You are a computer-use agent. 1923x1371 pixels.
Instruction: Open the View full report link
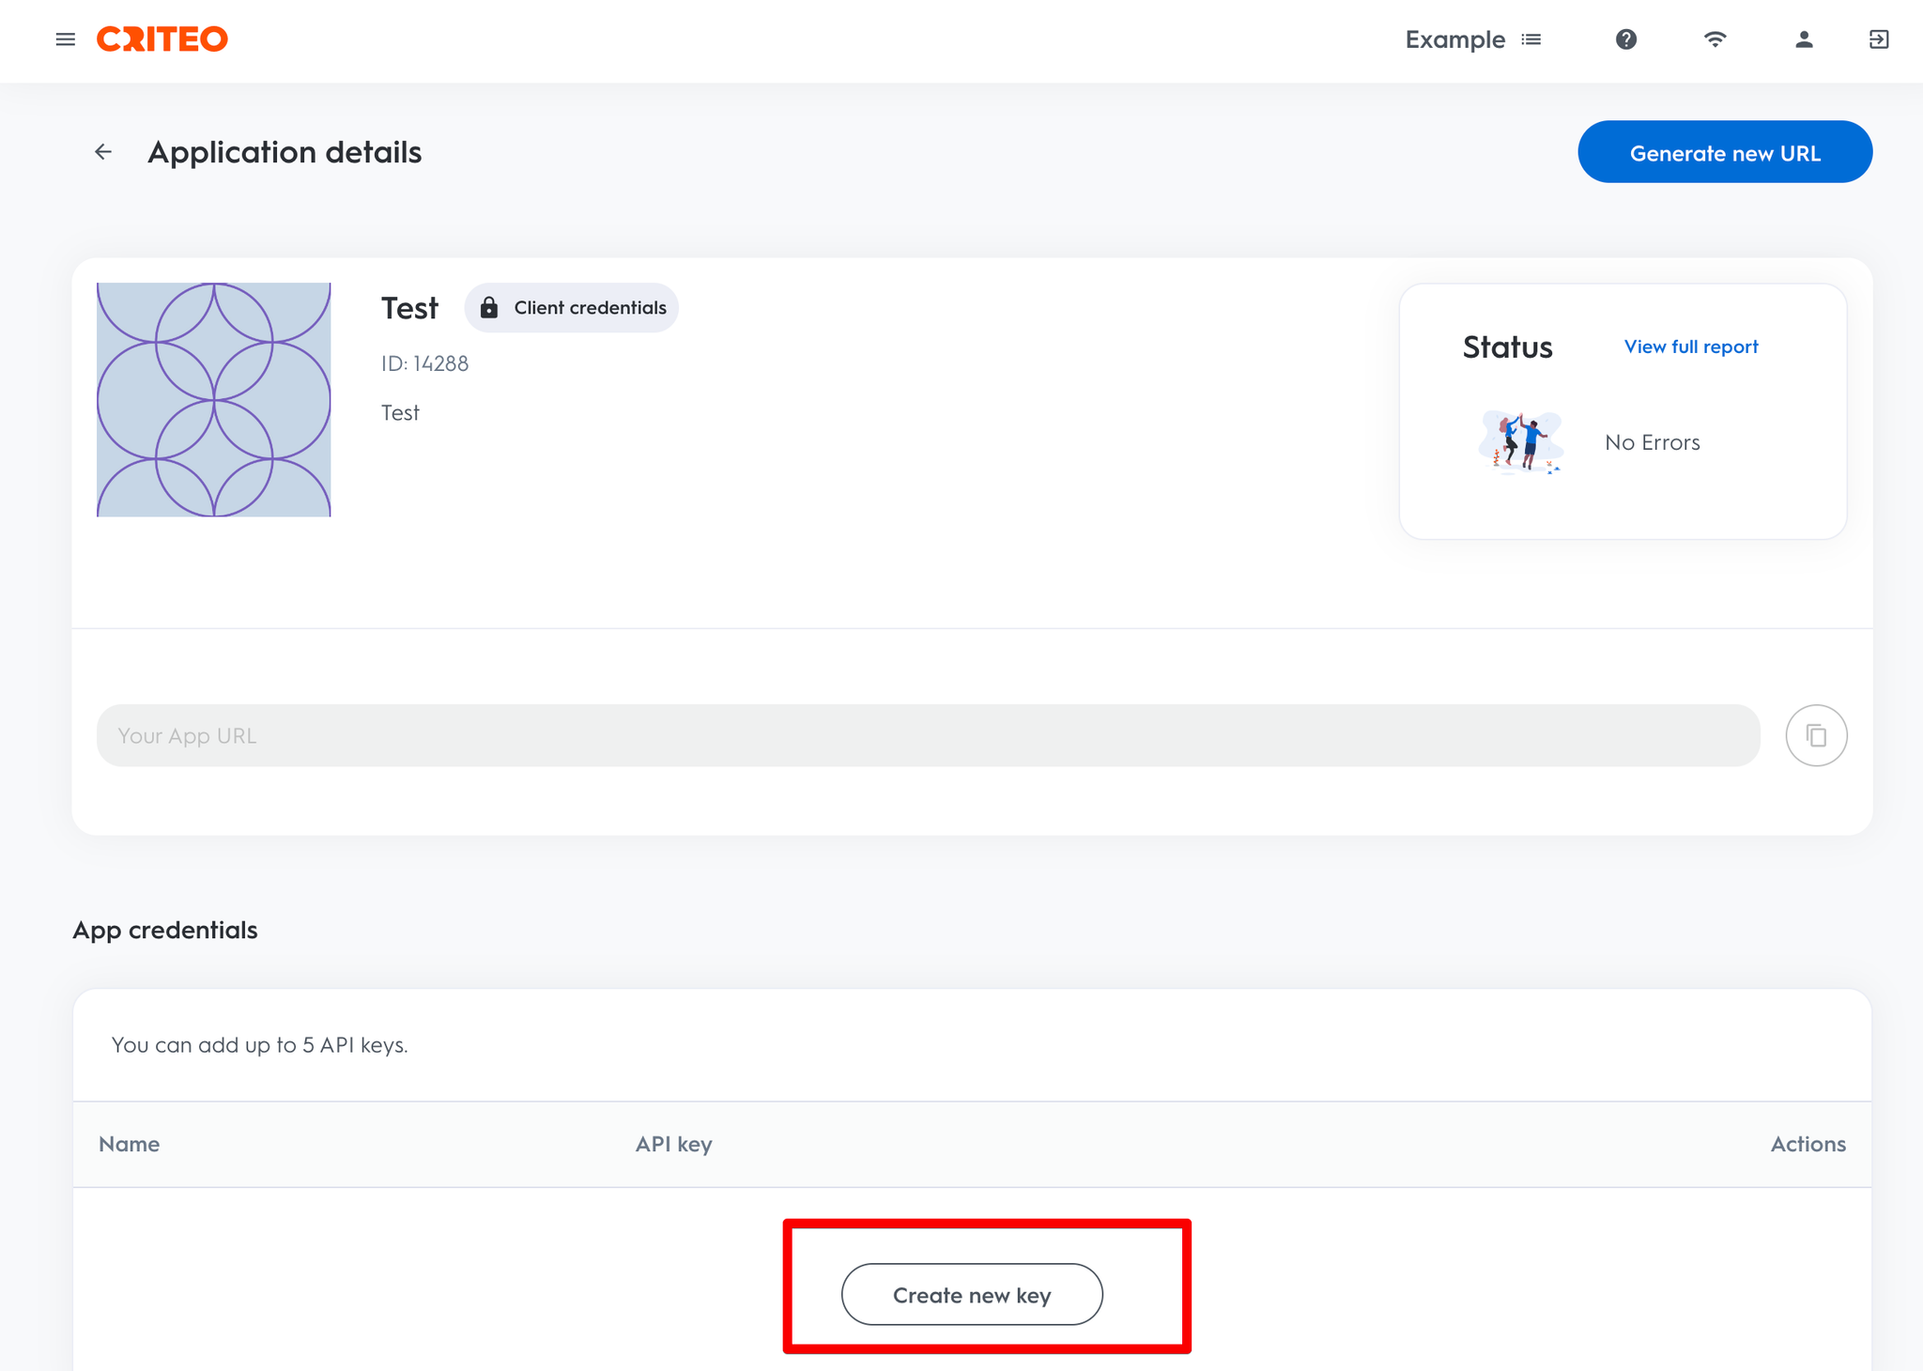click(1690, 347)
